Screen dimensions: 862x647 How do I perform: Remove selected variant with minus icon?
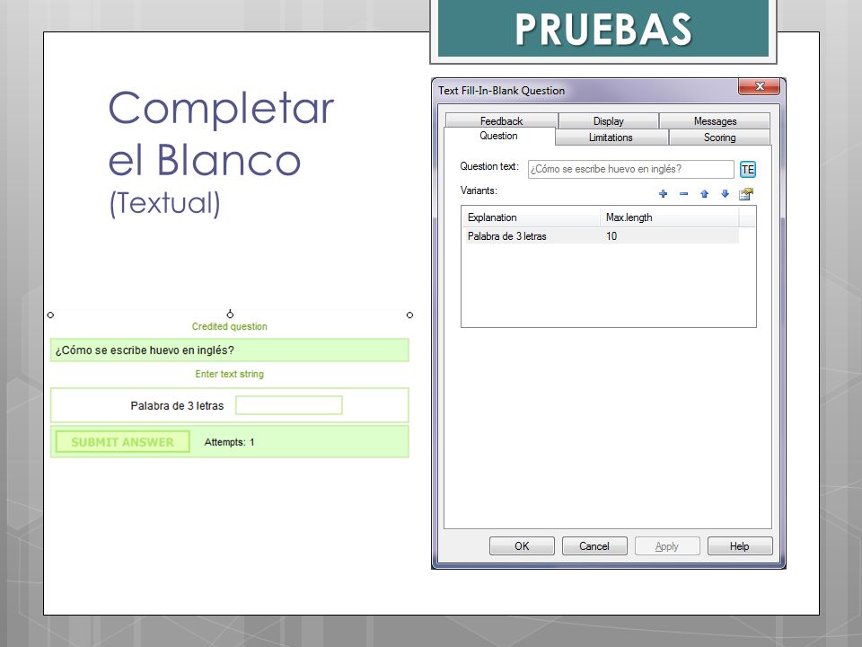point(683,194)
